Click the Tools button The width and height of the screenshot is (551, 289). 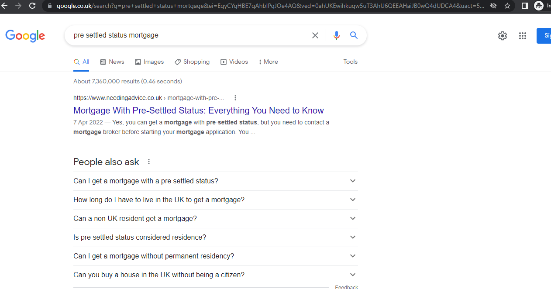pos(350,62)
